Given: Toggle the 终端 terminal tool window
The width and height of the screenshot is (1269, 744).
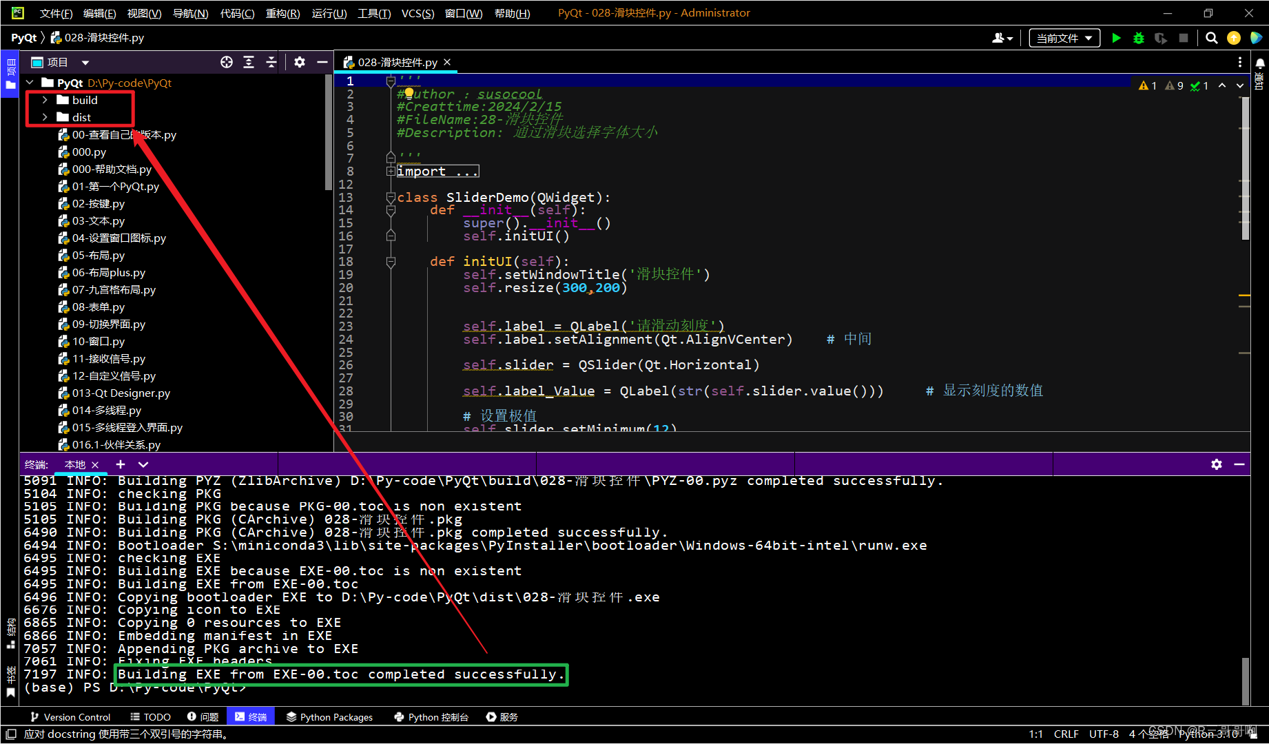Looking at the screenshot, I should click(x=251, y=716).
